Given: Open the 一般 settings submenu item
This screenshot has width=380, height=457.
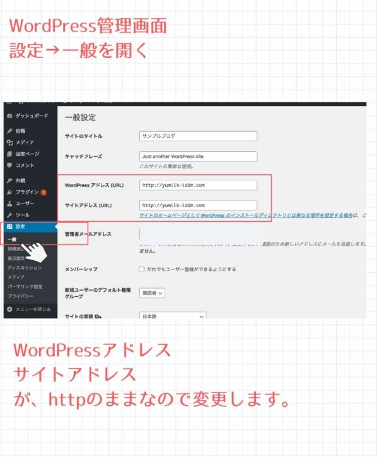Looking at the screenshot, I should pos(12,239).
